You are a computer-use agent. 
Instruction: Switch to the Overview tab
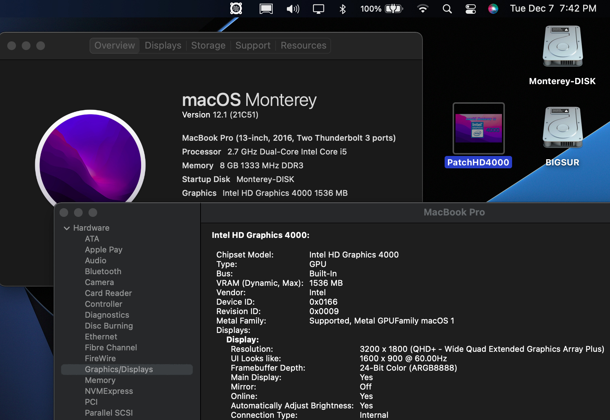point(115,45)
